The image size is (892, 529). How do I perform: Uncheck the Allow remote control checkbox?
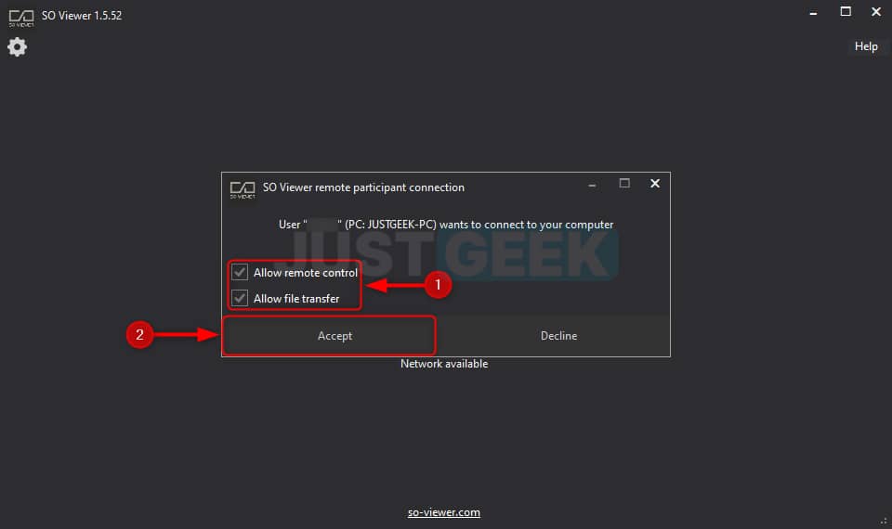[x=240, y=272]
